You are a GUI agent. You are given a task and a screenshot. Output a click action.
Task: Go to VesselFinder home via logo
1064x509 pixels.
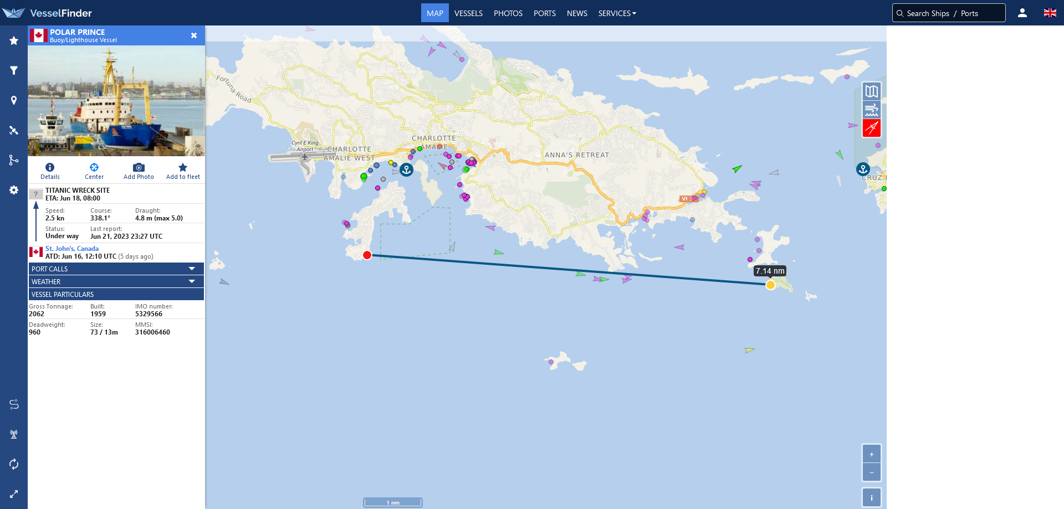point(47,13)
